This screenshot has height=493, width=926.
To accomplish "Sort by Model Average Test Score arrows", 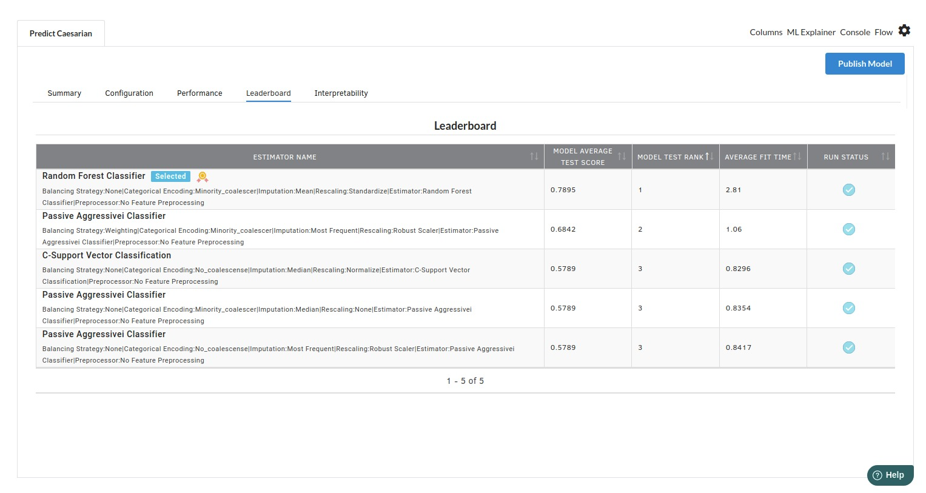I will 622,156.
